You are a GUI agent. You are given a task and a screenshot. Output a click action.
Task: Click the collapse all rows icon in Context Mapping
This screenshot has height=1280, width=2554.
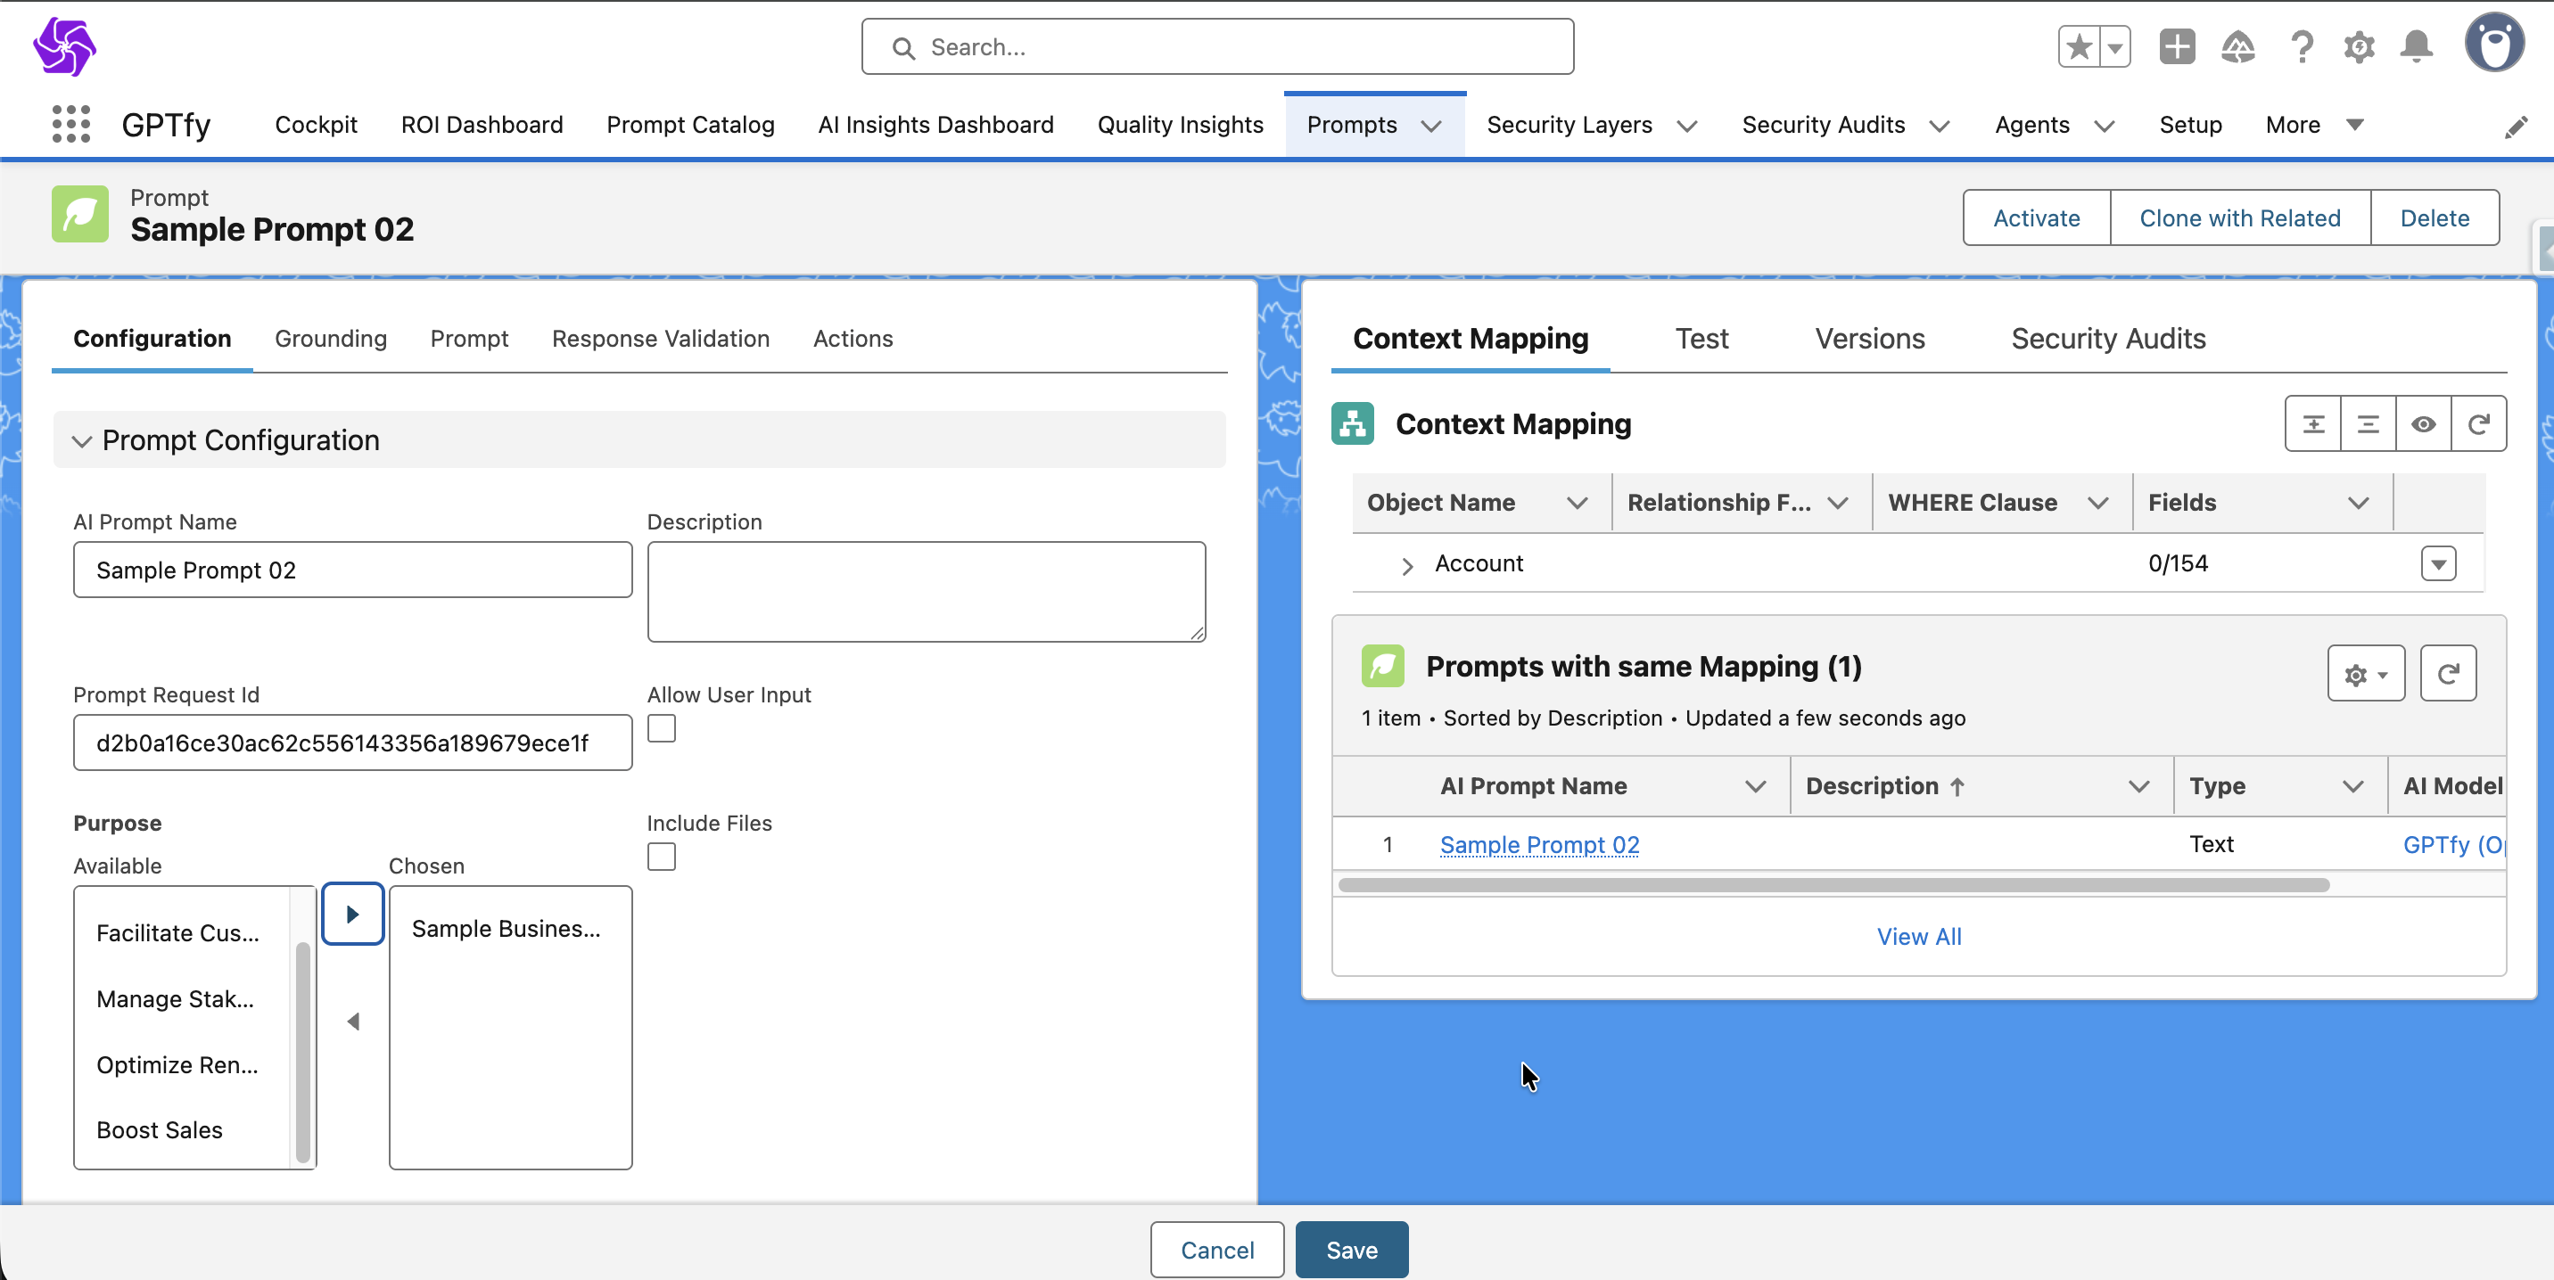click(2368, 424)
